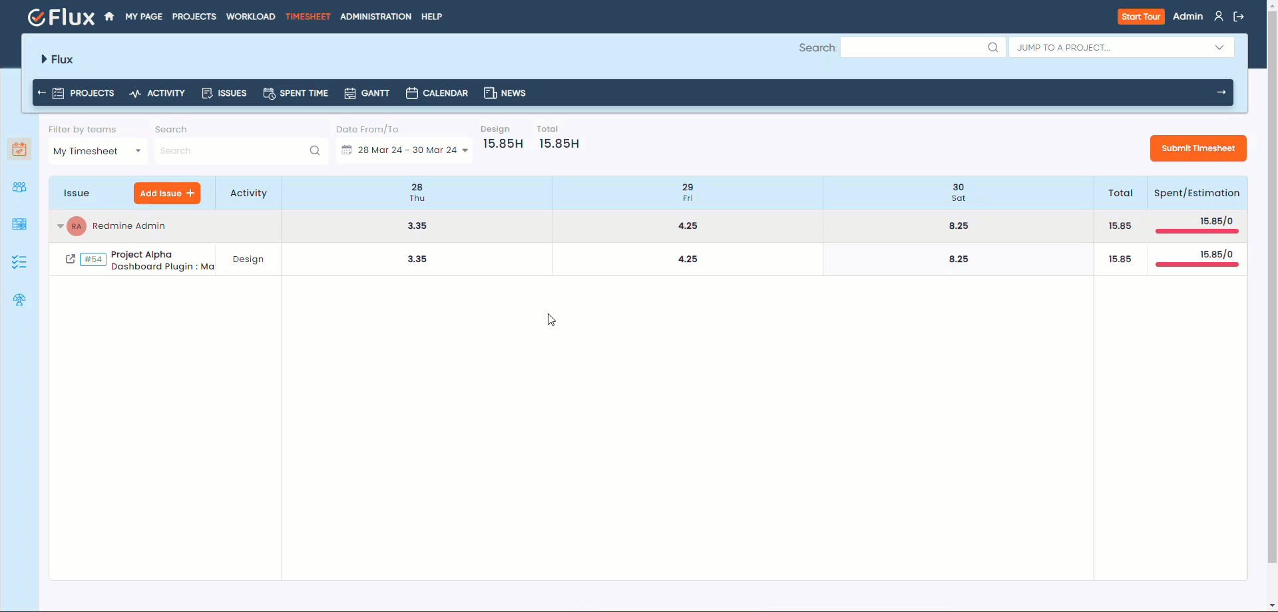Click the Add Issue button
Image resolution: width=1278 pixels, height=612 pixels.
point(167,193)
